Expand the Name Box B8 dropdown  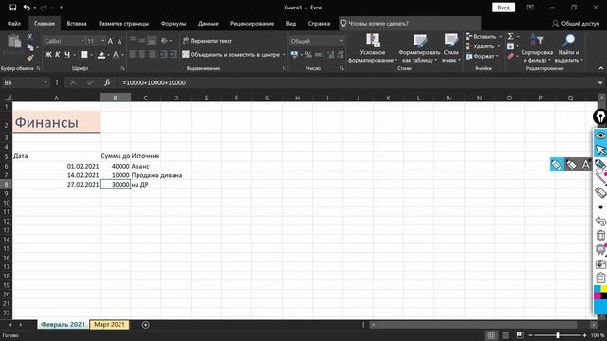(x=46, y=82)
